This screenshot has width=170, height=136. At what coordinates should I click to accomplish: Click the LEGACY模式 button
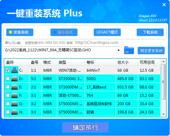click(x=107, y=32)
